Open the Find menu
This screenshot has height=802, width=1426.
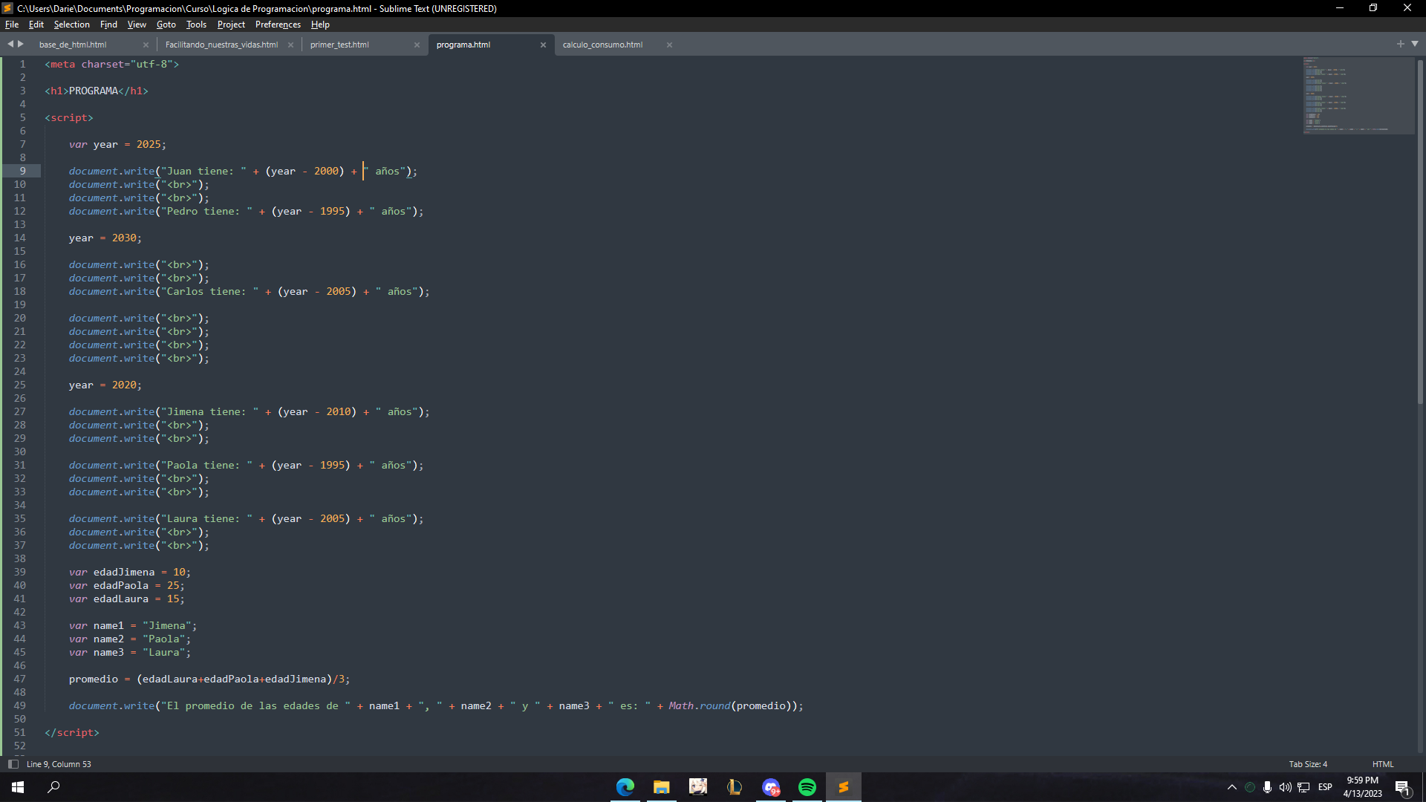[x=108, y=25]
